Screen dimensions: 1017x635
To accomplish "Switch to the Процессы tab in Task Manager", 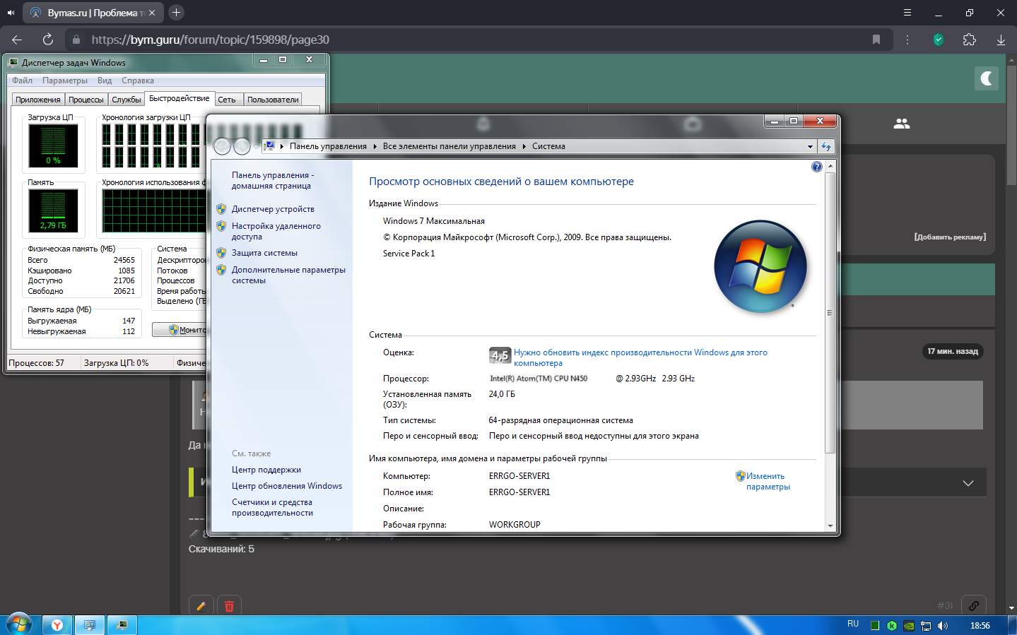I will point(86,100).
